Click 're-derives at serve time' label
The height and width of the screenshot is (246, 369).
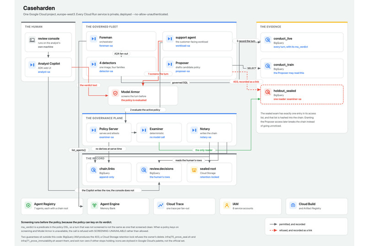tap(109, 149)
